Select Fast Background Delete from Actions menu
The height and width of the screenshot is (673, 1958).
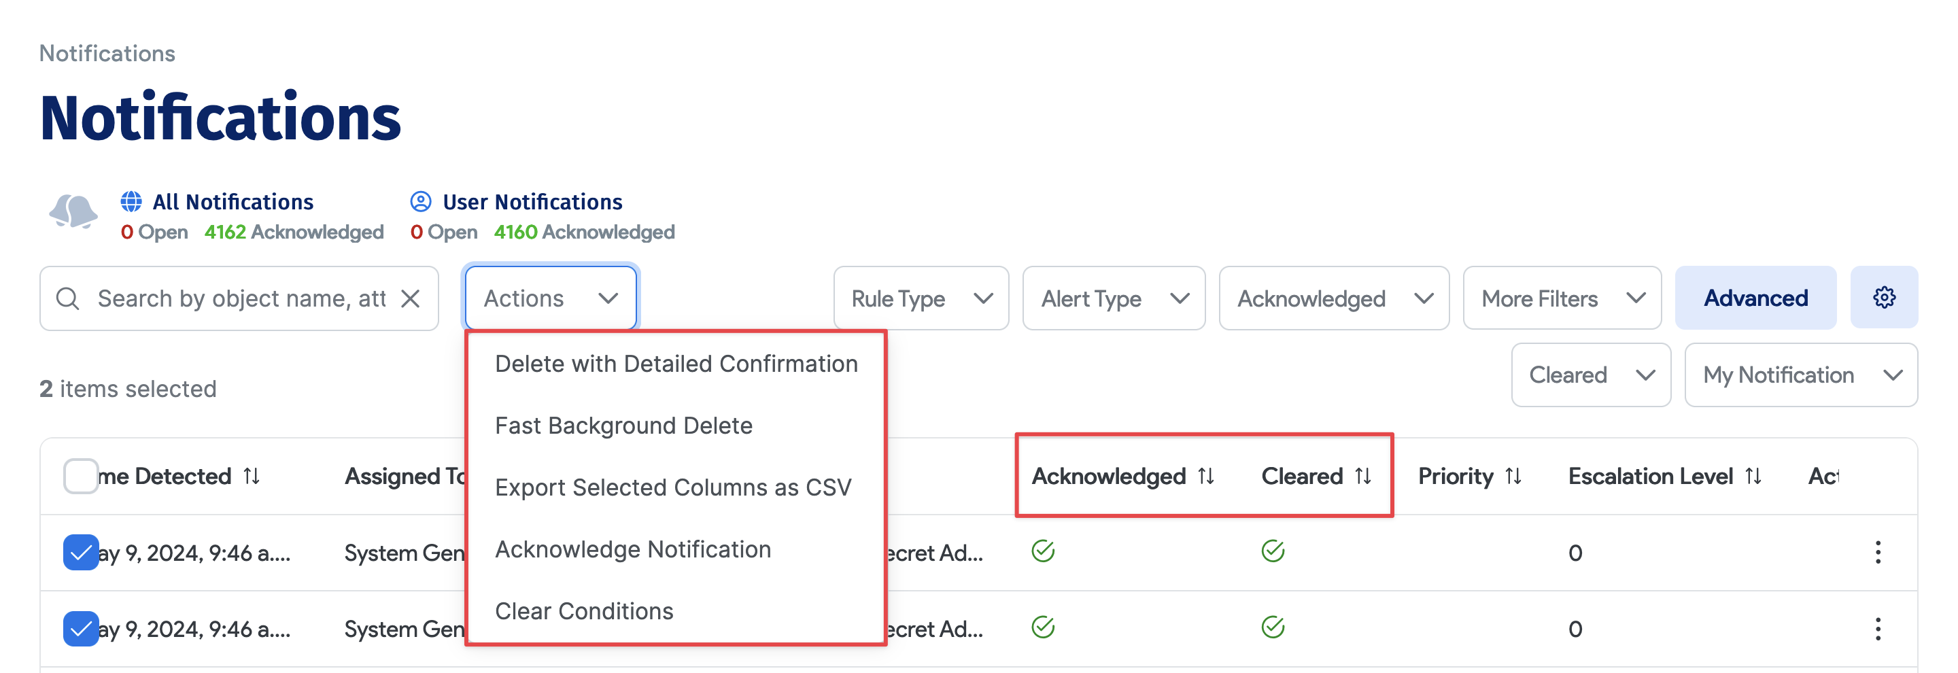coord(623,426)
